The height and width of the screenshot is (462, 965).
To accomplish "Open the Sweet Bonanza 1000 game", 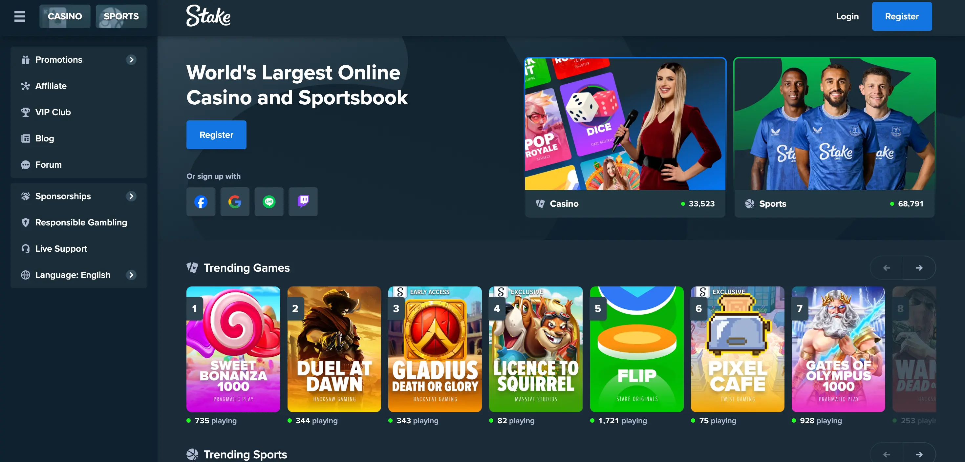I will tap(233, 349).
